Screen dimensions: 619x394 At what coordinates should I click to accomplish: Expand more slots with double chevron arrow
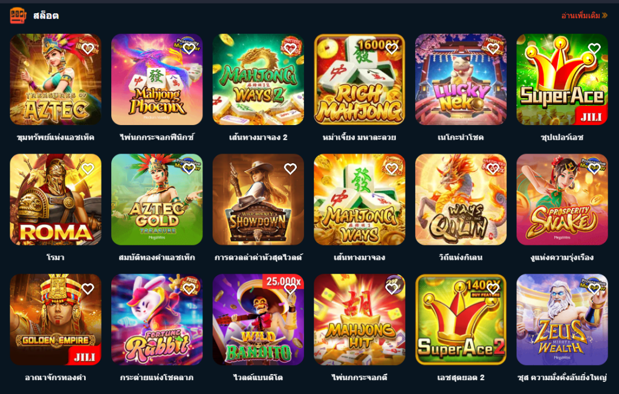pos(604,16)
